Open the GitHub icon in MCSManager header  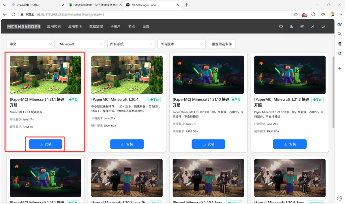[x=281, y=26]
